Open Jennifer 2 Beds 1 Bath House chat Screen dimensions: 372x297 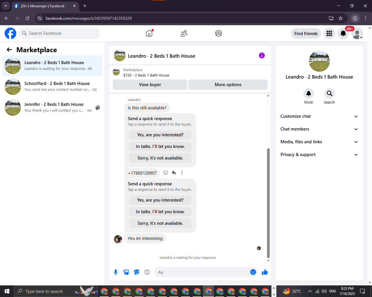click(52, 108)
